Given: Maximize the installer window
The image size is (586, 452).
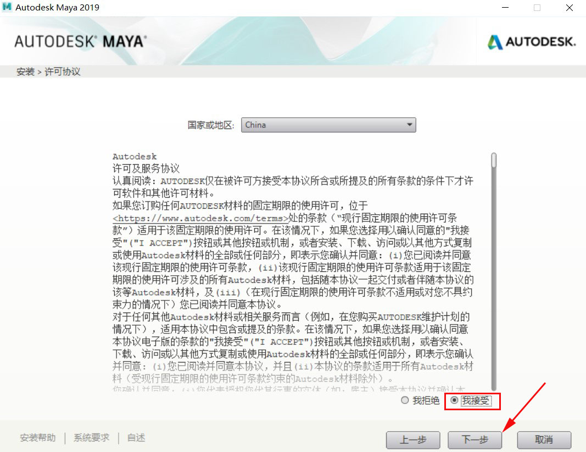Looking at the screenshot, I should [537, 8].
